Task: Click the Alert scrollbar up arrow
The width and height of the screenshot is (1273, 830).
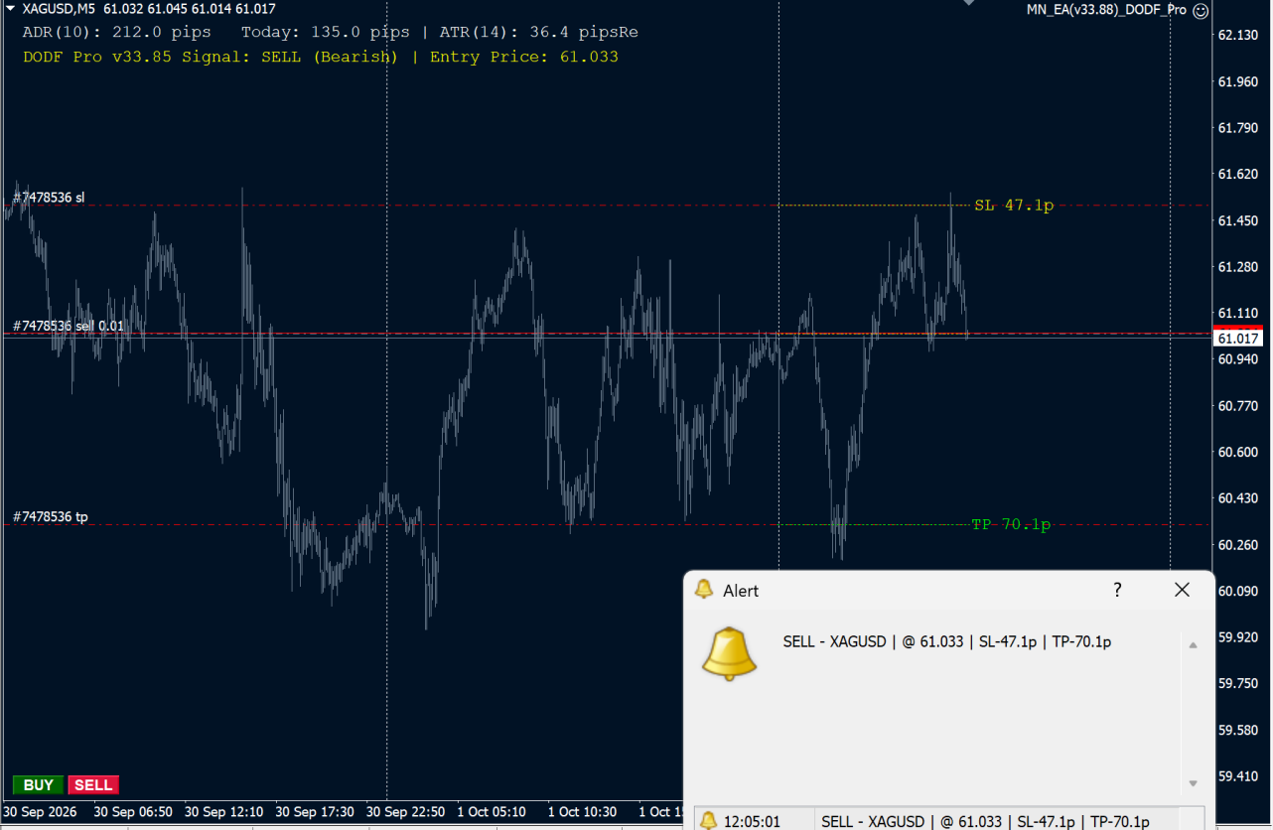Action: (1194, 644)
